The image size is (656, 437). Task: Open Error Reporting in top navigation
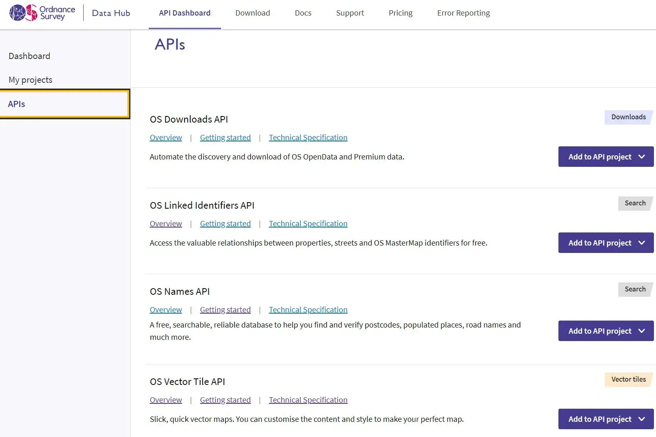(463, 13)
